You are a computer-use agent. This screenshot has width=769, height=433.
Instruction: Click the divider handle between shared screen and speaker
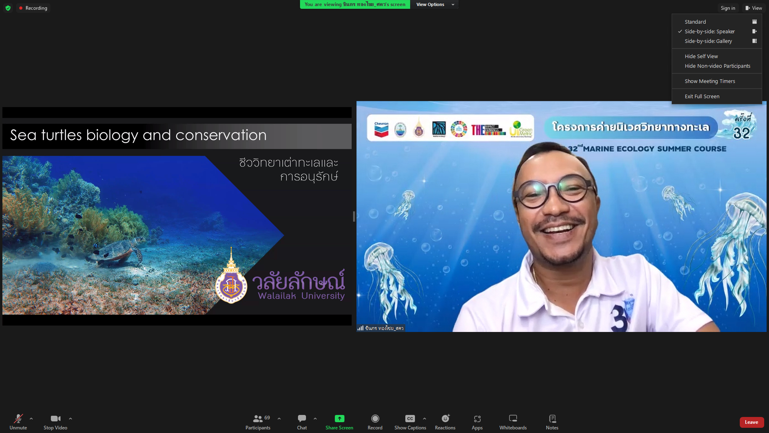pos(354,216)
